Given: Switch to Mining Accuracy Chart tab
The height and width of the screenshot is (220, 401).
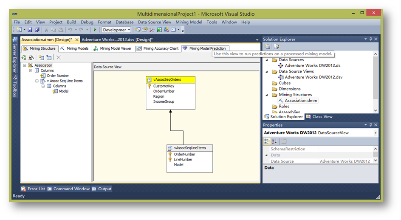Looking at the screenshot, I should click(x=158, y=48).
